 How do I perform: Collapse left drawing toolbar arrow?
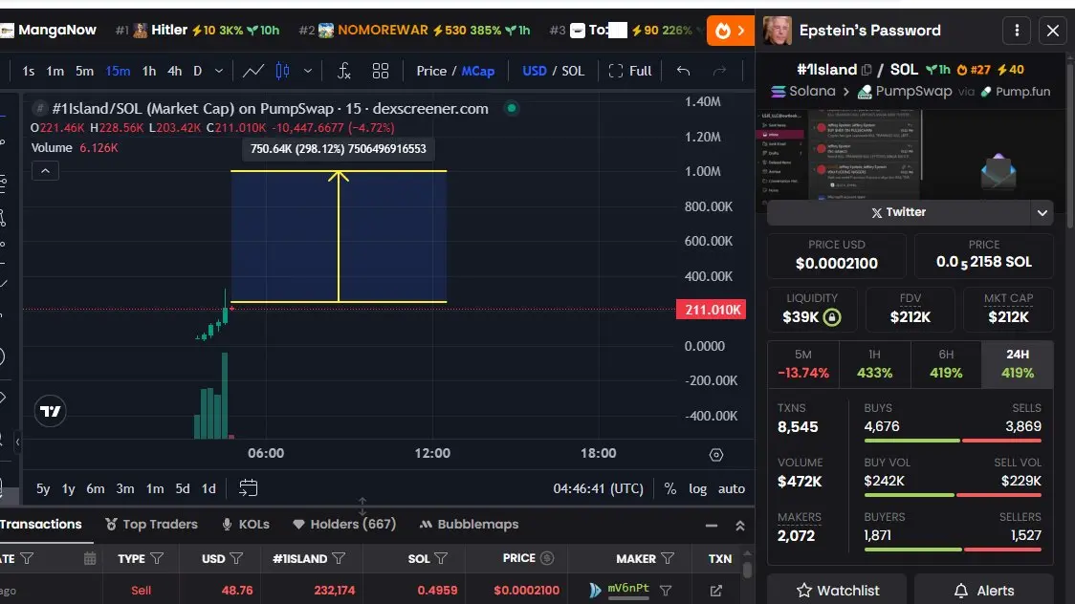pos(17,442)
